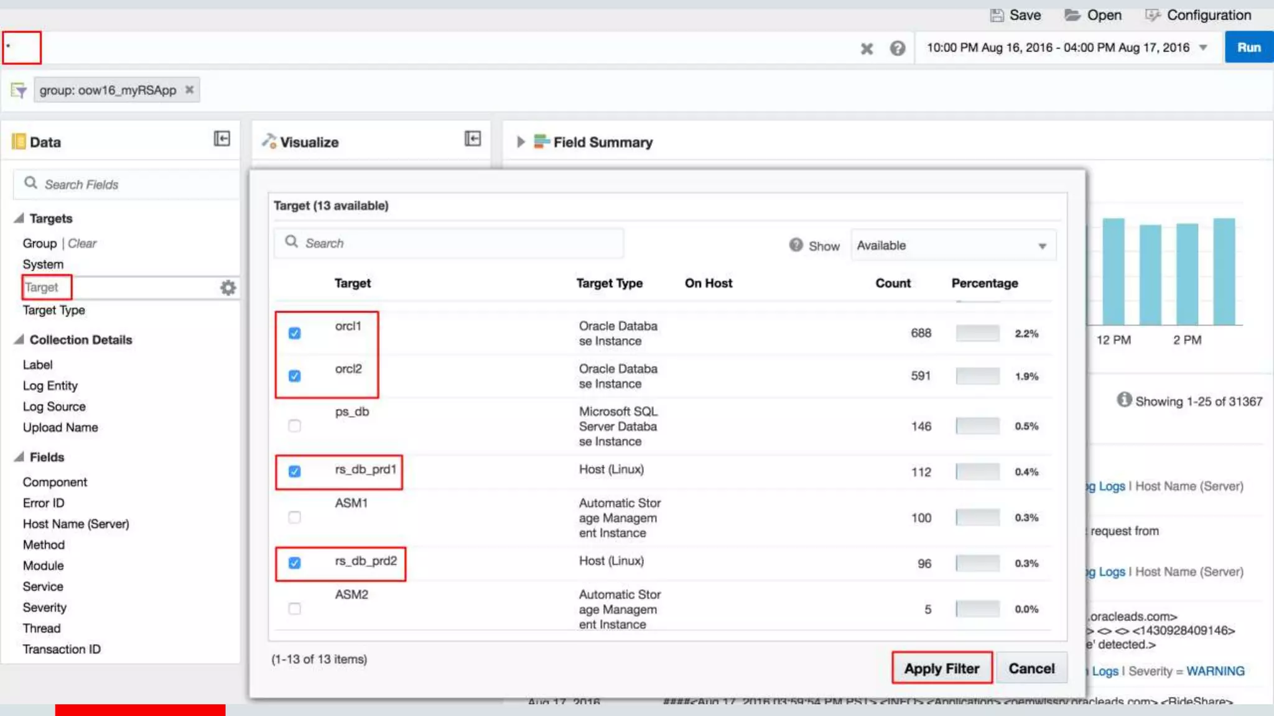Image resolution: width=1274 pixels, height=716 pixels.
Task: Expand the Field Summary section
Action: coord(521,142)
